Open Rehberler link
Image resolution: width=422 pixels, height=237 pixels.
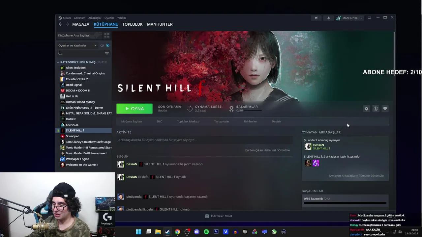(250, 121)
